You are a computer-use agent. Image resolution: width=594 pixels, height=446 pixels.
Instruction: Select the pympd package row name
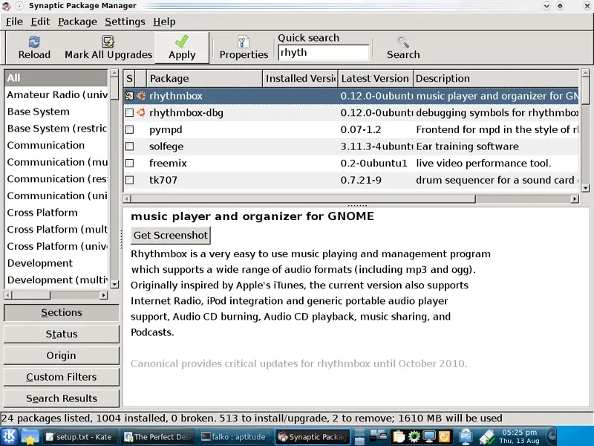[x=166, y=129]
